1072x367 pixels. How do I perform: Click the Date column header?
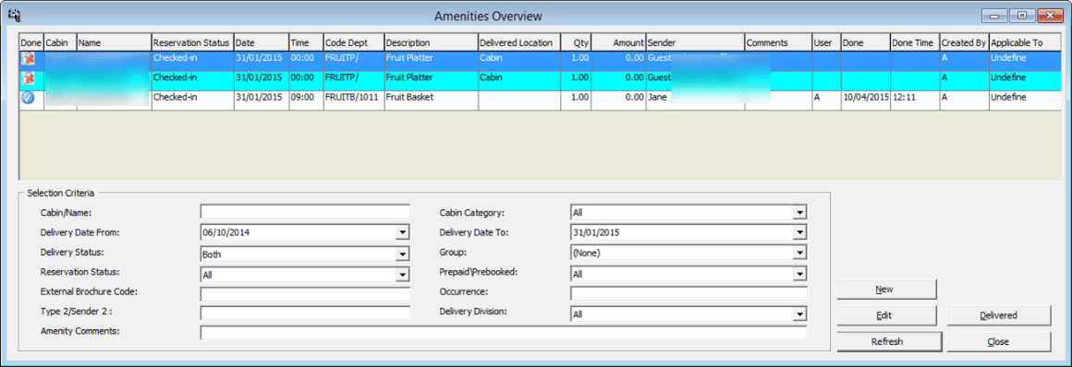262,42
